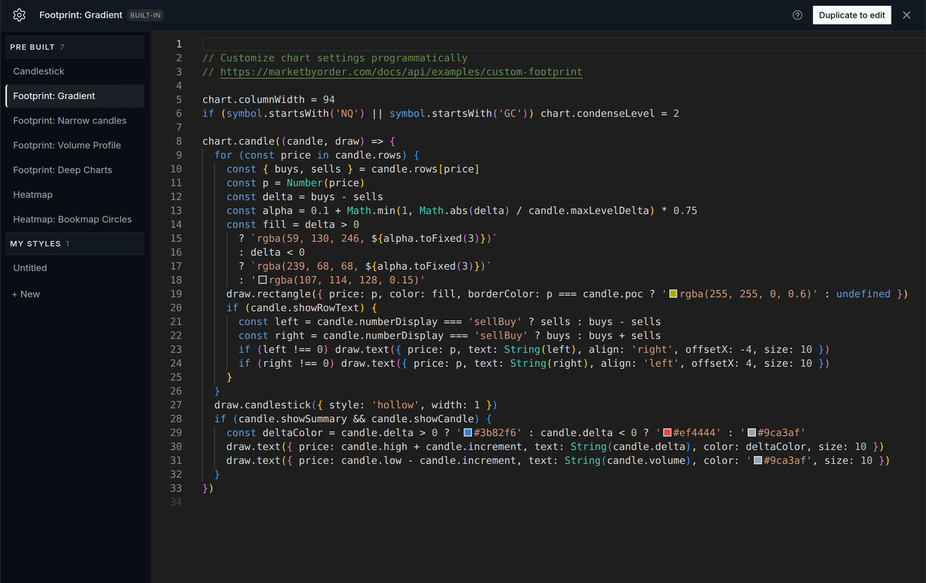Click the #9ca3af swatch on line 31

click(x=758, y=461)
